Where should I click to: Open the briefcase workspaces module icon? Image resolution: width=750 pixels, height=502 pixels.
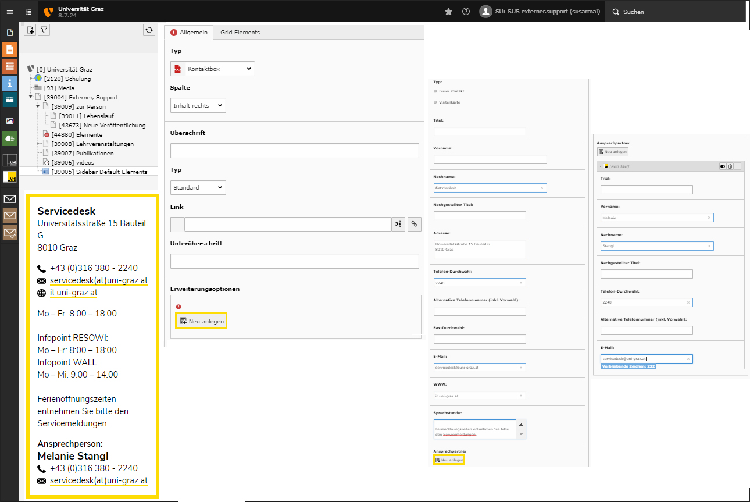pyautogui.click(x=10, y=100)
